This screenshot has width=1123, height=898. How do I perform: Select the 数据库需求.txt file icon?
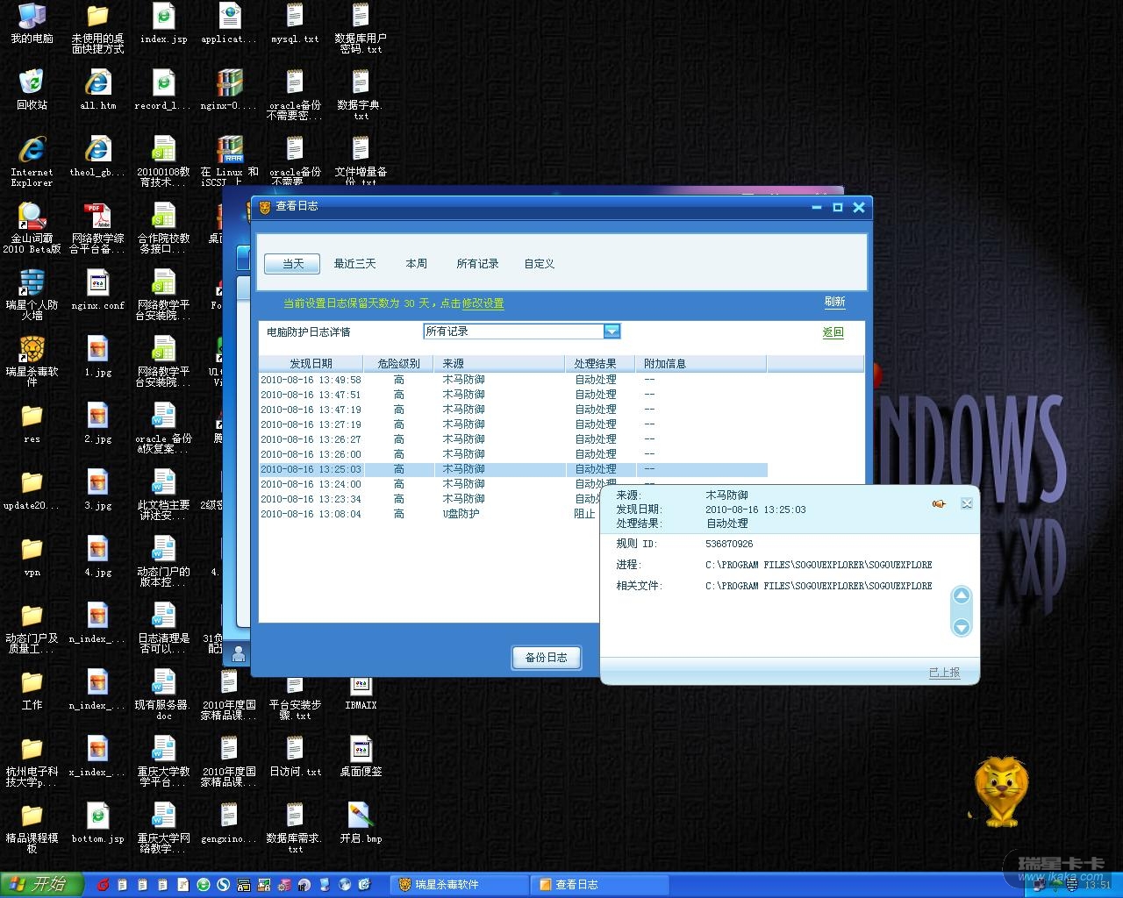point(295,829)
